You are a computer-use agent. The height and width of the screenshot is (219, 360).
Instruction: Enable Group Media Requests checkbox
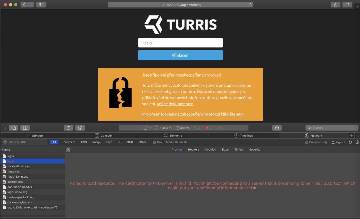[x=154, y=142]
